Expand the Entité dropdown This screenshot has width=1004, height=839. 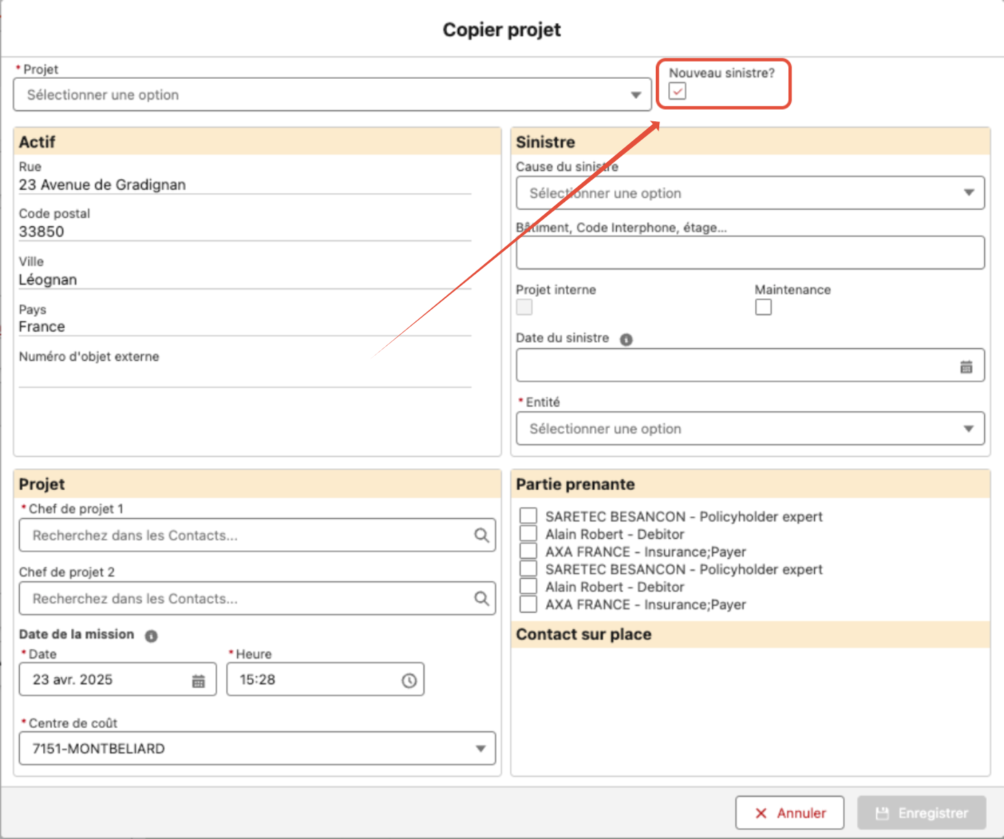[x=750, y=429]
